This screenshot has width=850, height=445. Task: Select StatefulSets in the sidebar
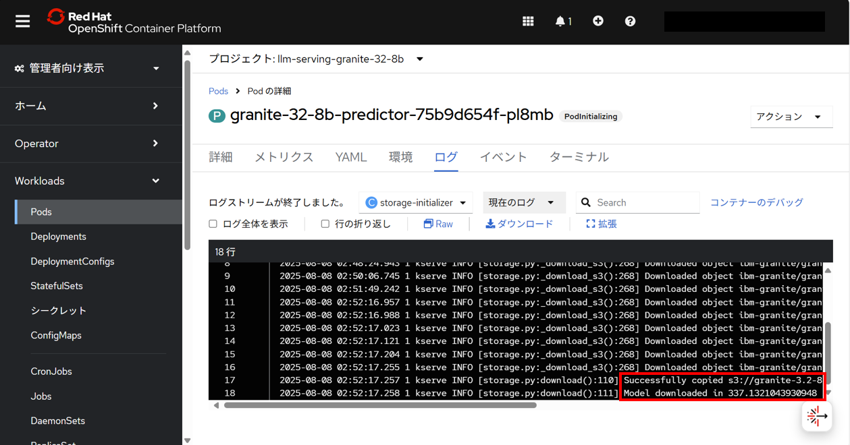pos(99,286)
